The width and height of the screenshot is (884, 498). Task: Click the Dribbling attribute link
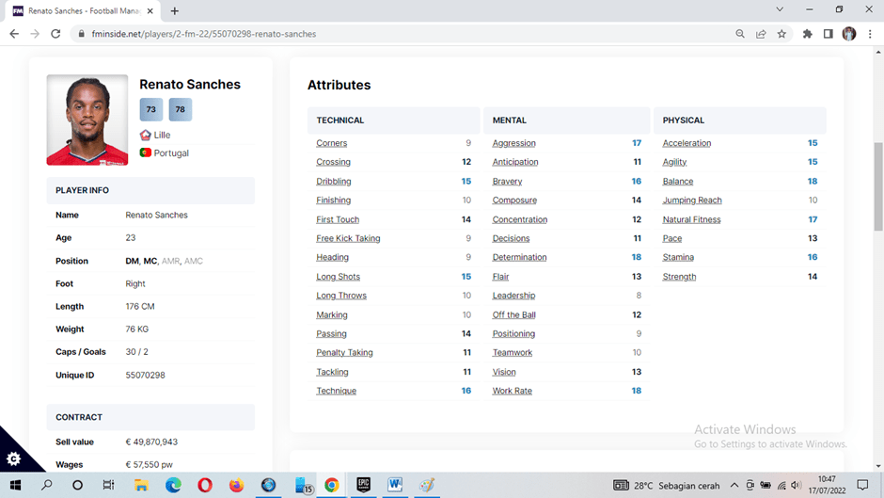333,182
